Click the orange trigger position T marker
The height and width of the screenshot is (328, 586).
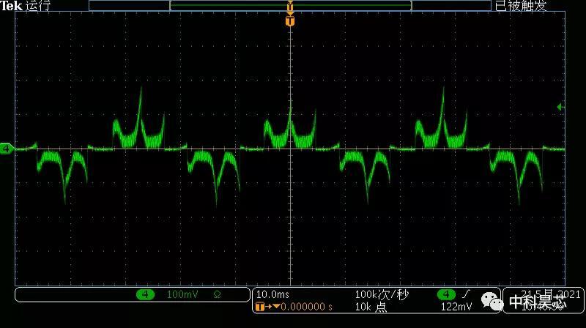tap(290, 20)
